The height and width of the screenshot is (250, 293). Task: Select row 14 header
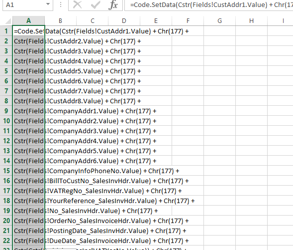pos(6,161)
